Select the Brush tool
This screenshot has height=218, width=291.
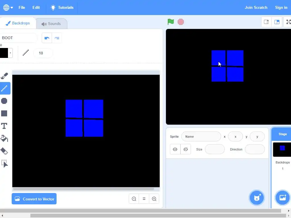4,76
